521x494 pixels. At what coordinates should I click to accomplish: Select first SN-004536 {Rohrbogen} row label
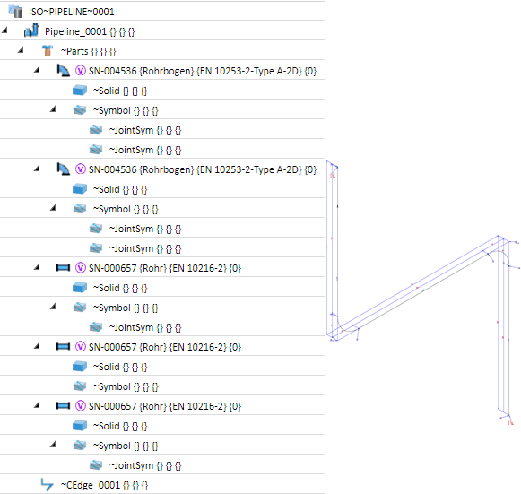[x=203, y=71]
